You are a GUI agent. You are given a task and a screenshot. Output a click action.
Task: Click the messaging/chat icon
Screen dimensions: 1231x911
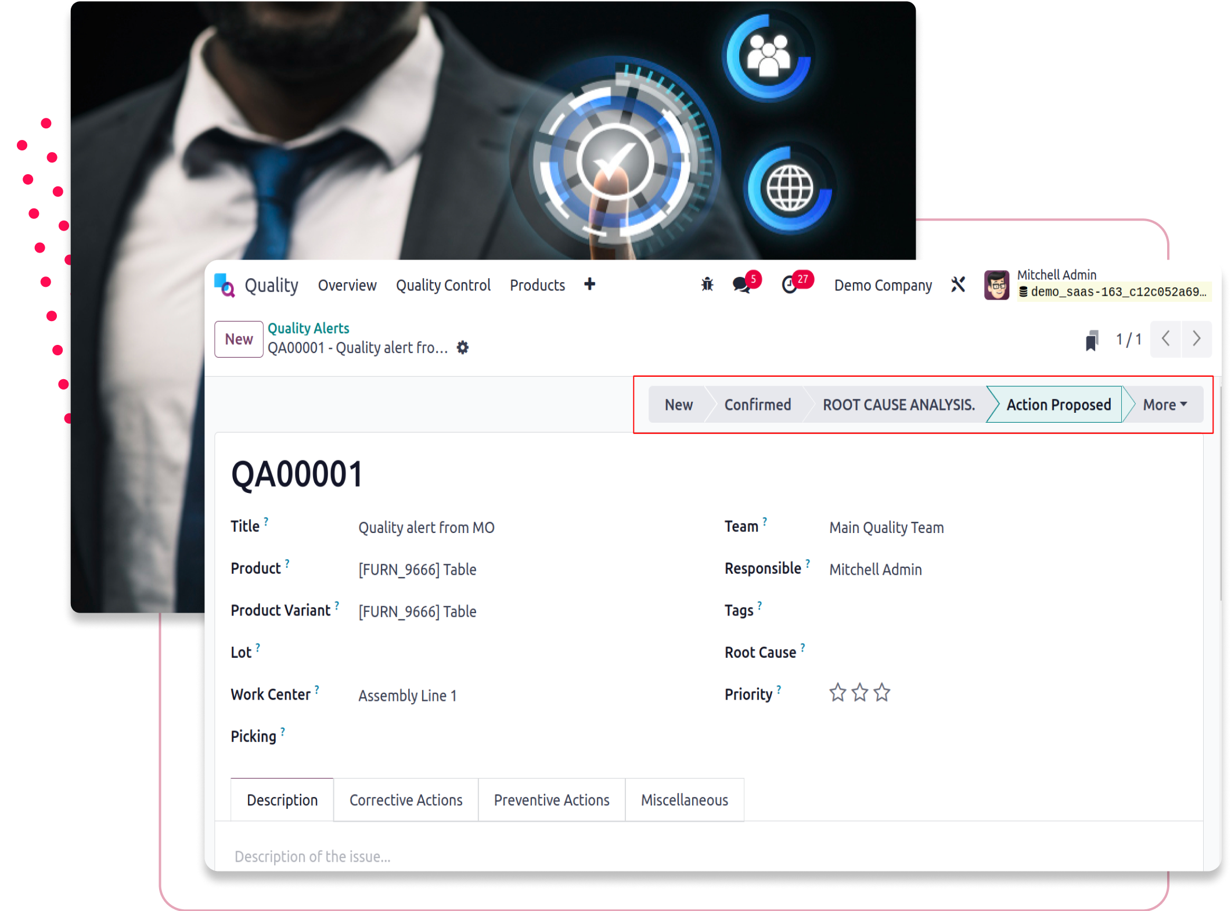pyautogui.click(x=745, y=284)
